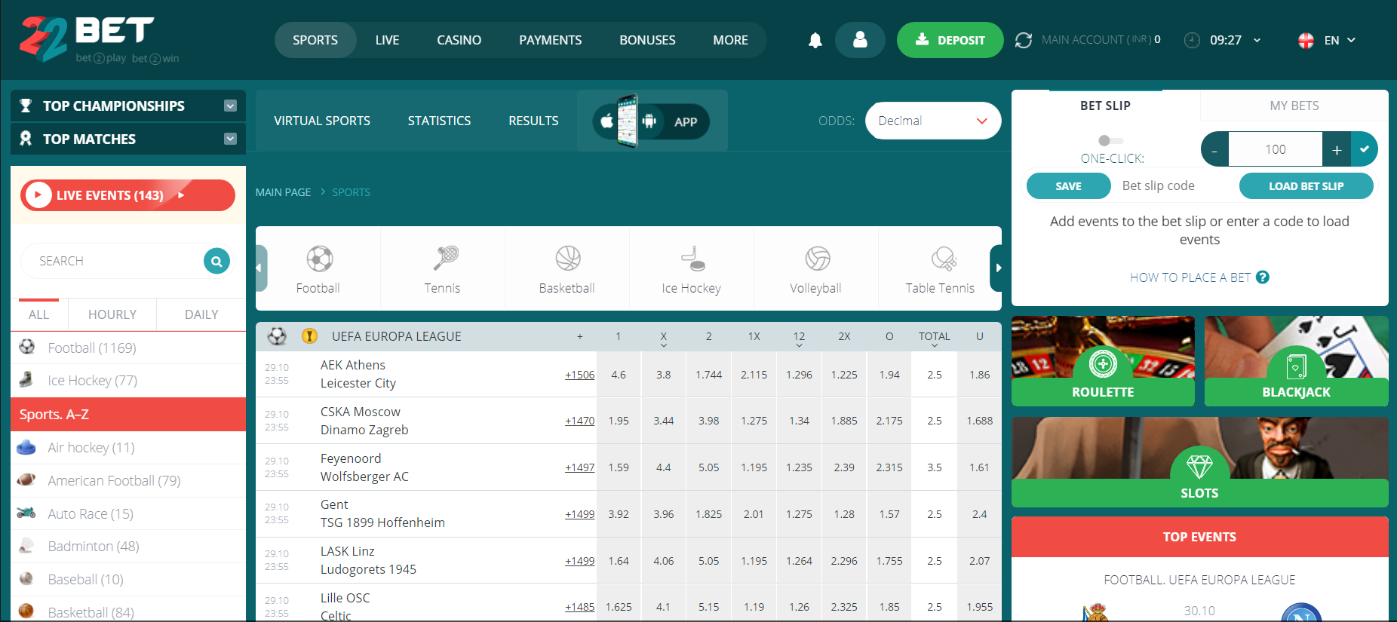Viewport: 1397px width, 622px height.
Task: Expand the Top Championships section
Action: [x=230, y=106]
